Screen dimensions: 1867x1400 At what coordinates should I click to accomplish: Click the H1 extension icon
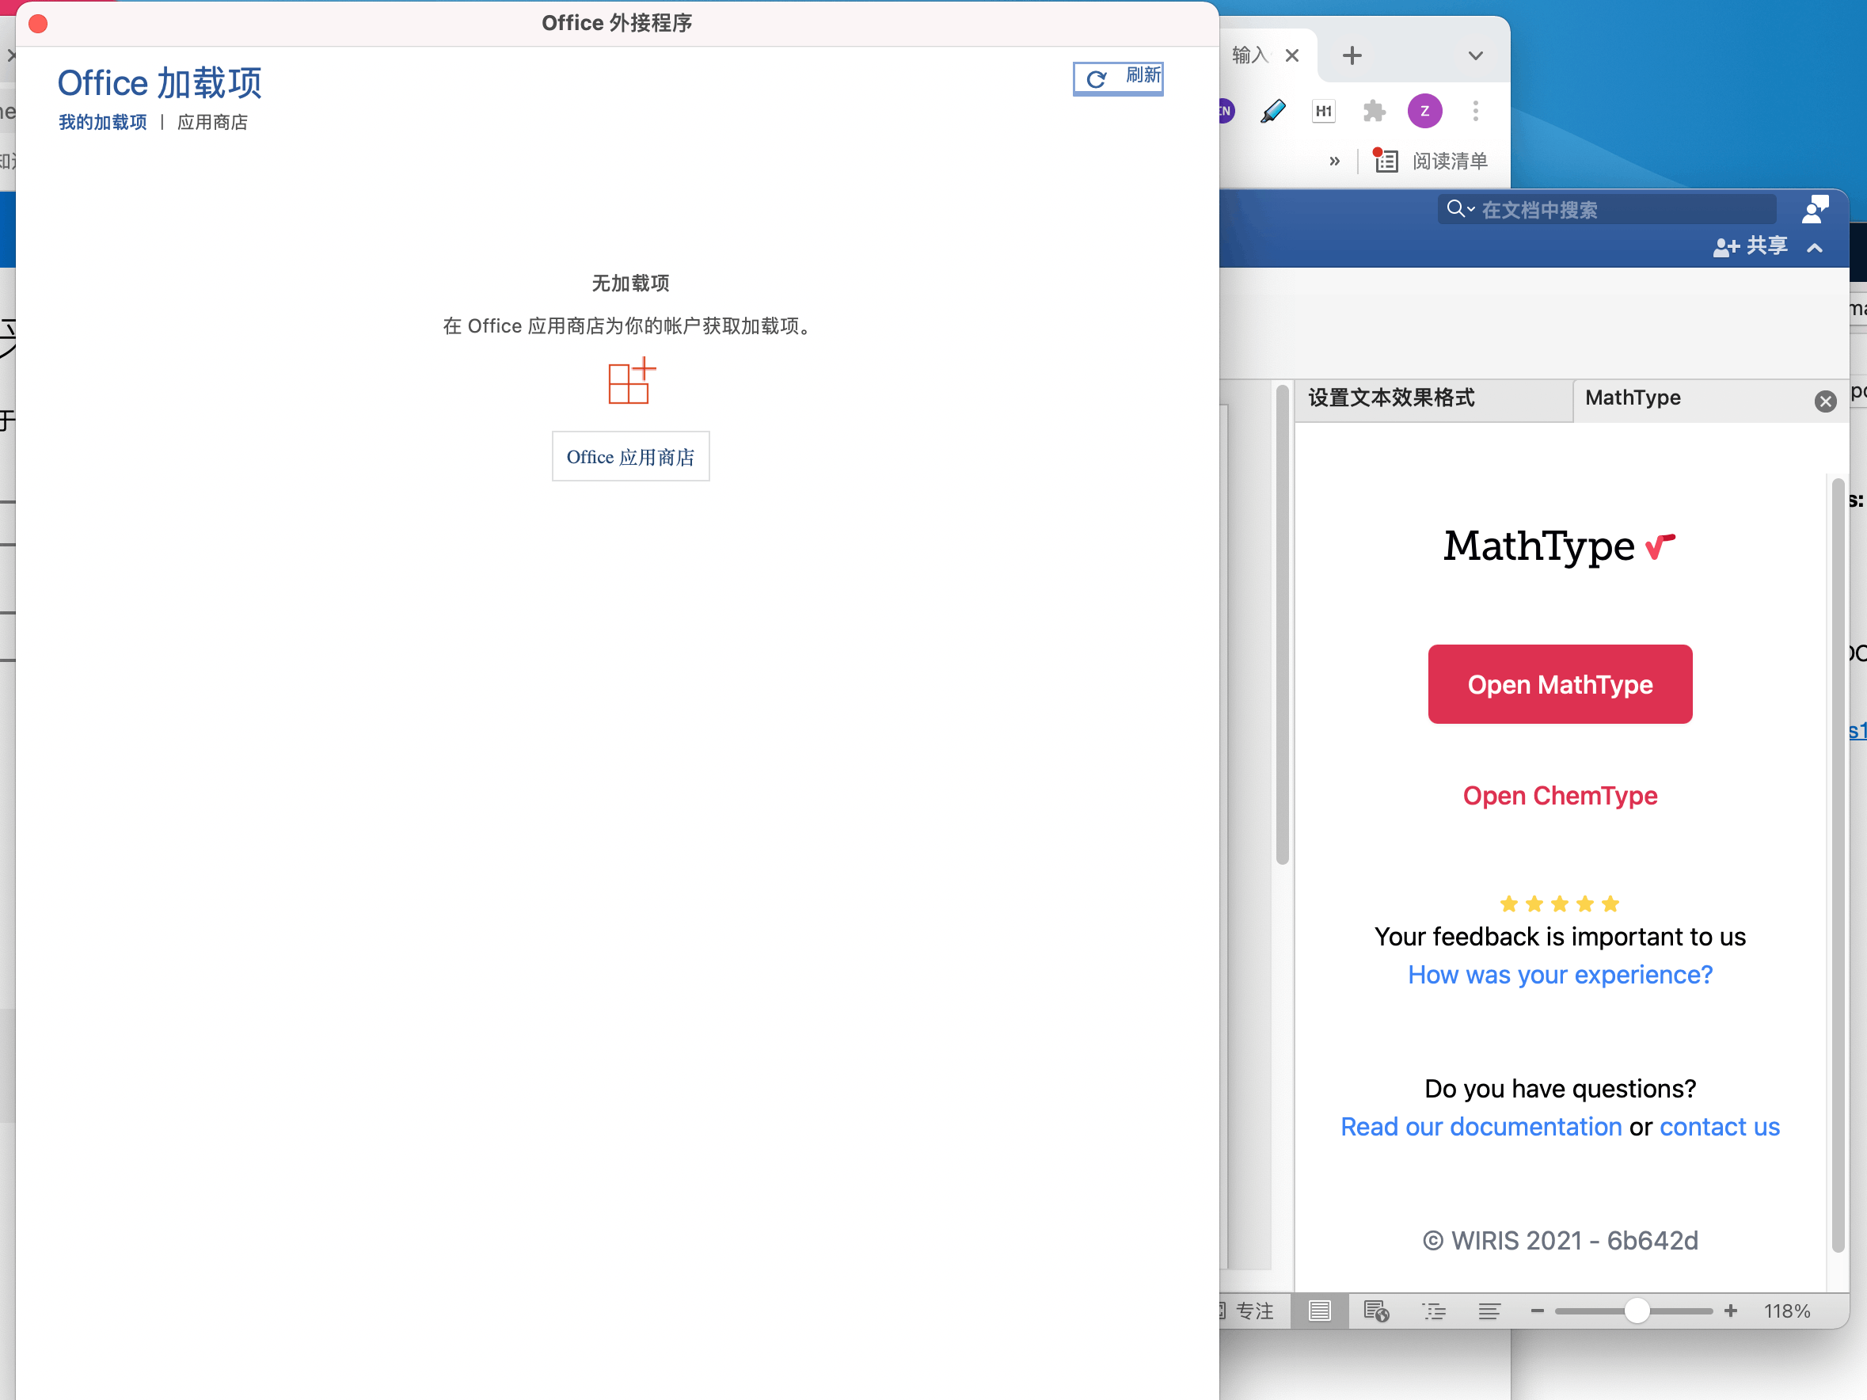click(x=1323, y=111)
